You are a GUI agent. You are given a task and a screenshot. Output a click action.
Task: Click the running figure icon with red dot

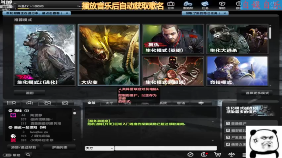(204, 154)
